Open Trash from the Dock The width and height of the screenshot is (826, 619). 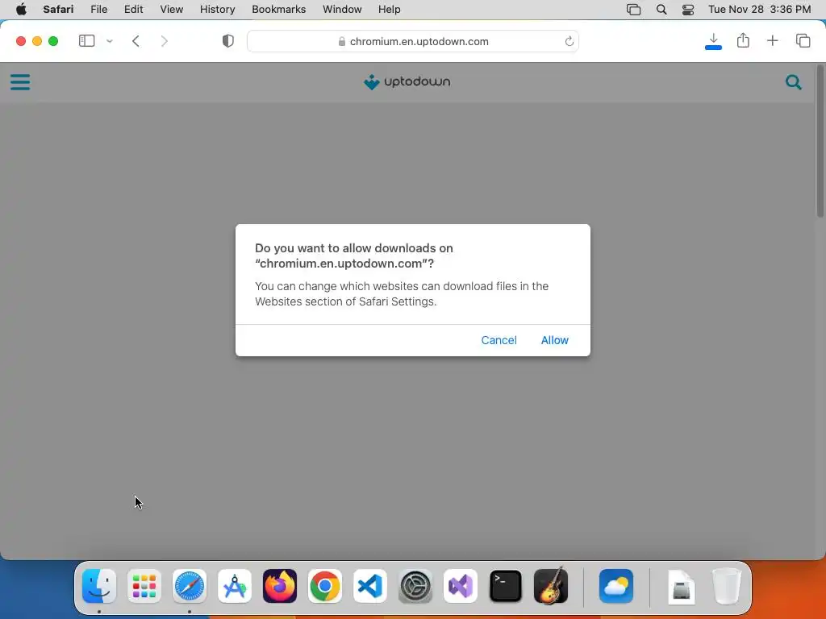pyautogui.click(x=727, y=586)
